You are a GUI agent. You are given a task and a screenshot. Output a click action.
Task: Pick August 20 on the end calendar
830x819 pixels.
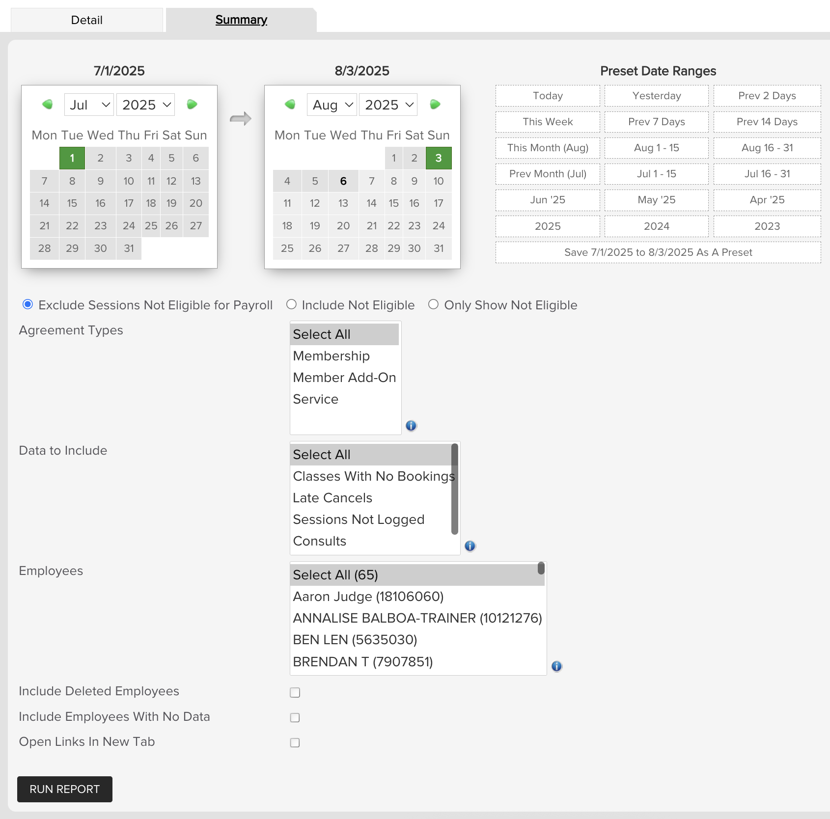coord(343,226)
